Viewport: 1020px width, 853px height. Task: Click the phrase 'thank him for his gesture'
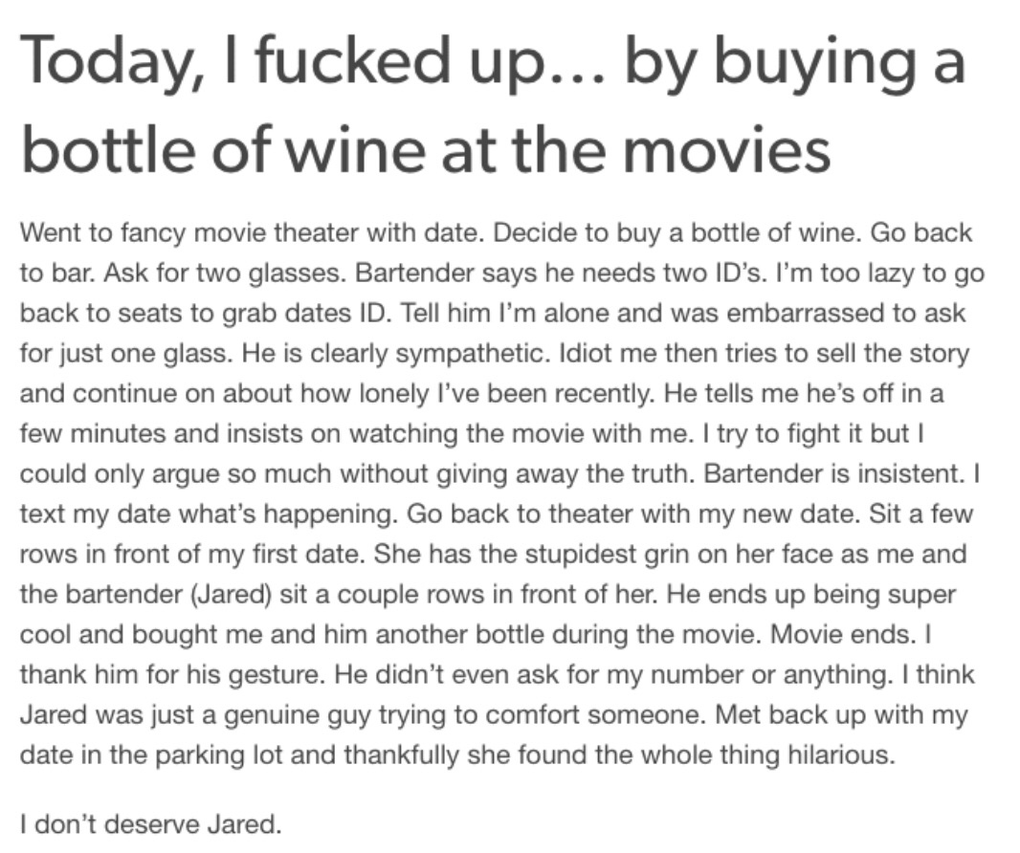(171, 676)
